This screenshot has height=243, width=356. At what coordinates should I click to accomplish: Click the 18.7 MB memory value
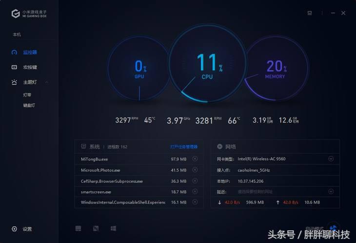click(x=178, y=192)
